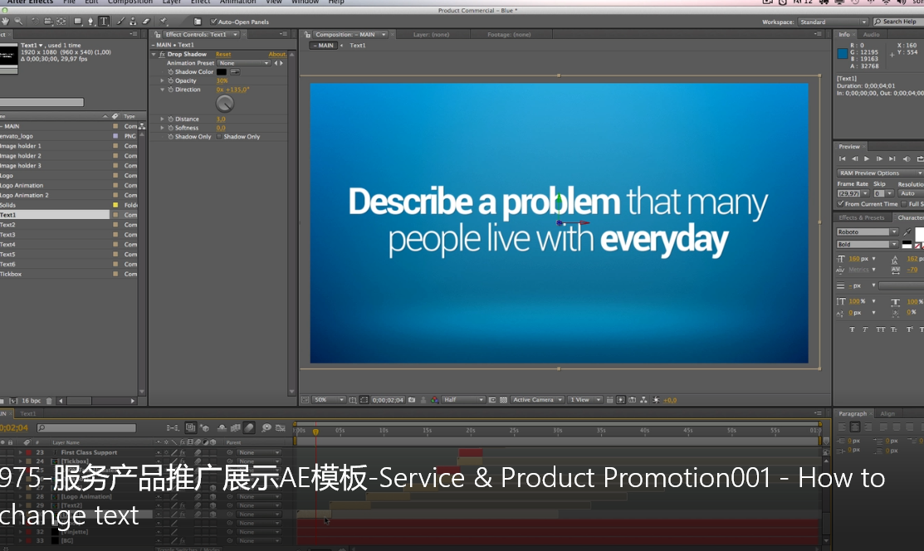This screenshot has width=924, height=551.
Task: Select the Rotation tool
Action: pos(36,22)
